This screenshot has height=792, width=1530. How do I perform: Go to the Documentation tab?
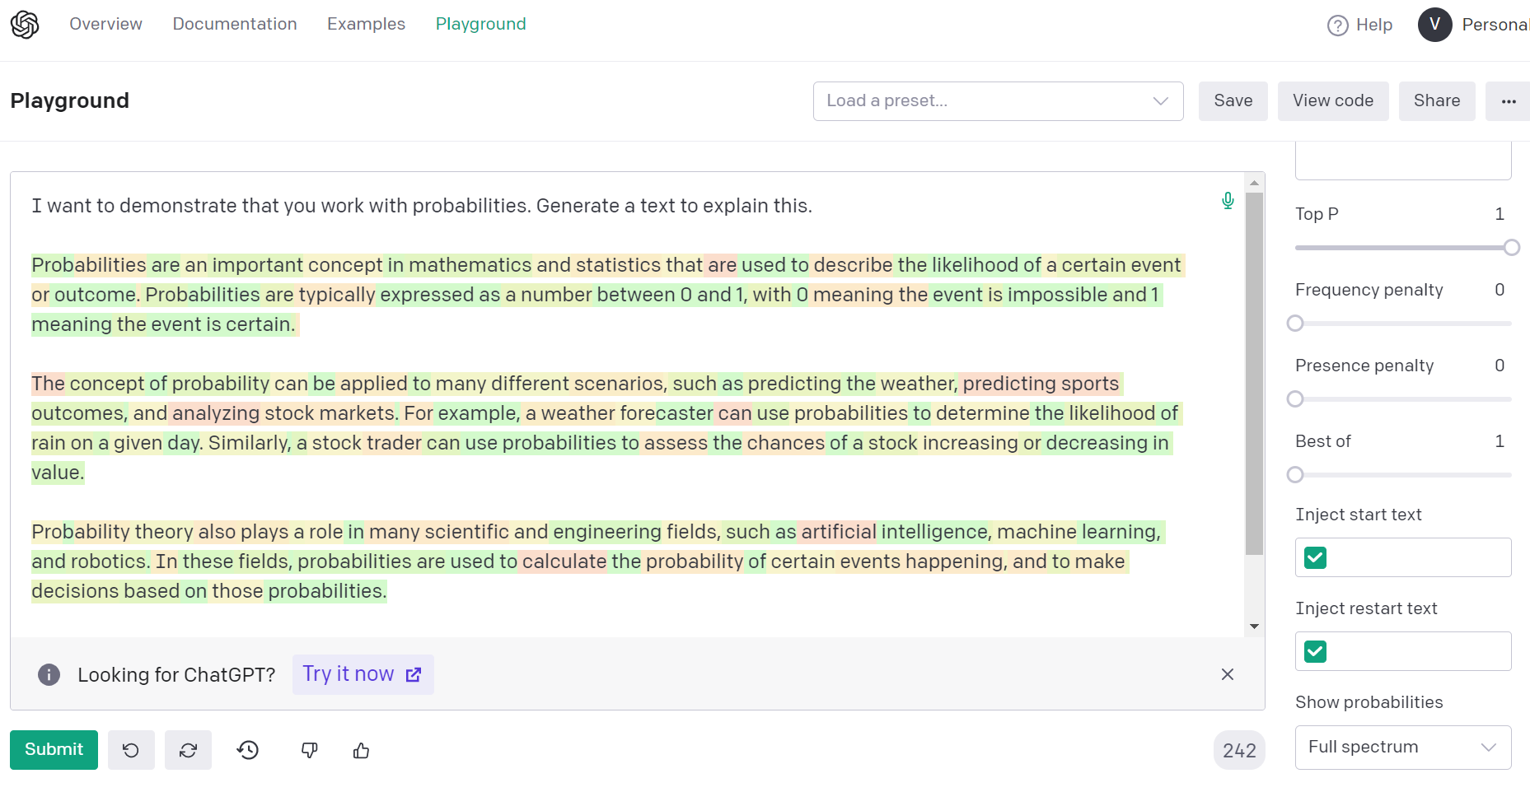coord(235,24)
